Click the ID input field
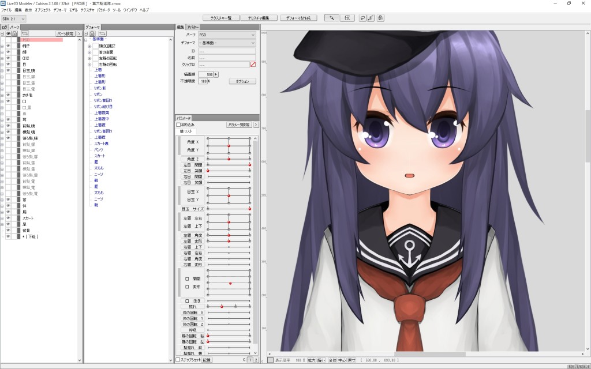The width and height of the screenshot is (591, 369). [x=227, y=51]
